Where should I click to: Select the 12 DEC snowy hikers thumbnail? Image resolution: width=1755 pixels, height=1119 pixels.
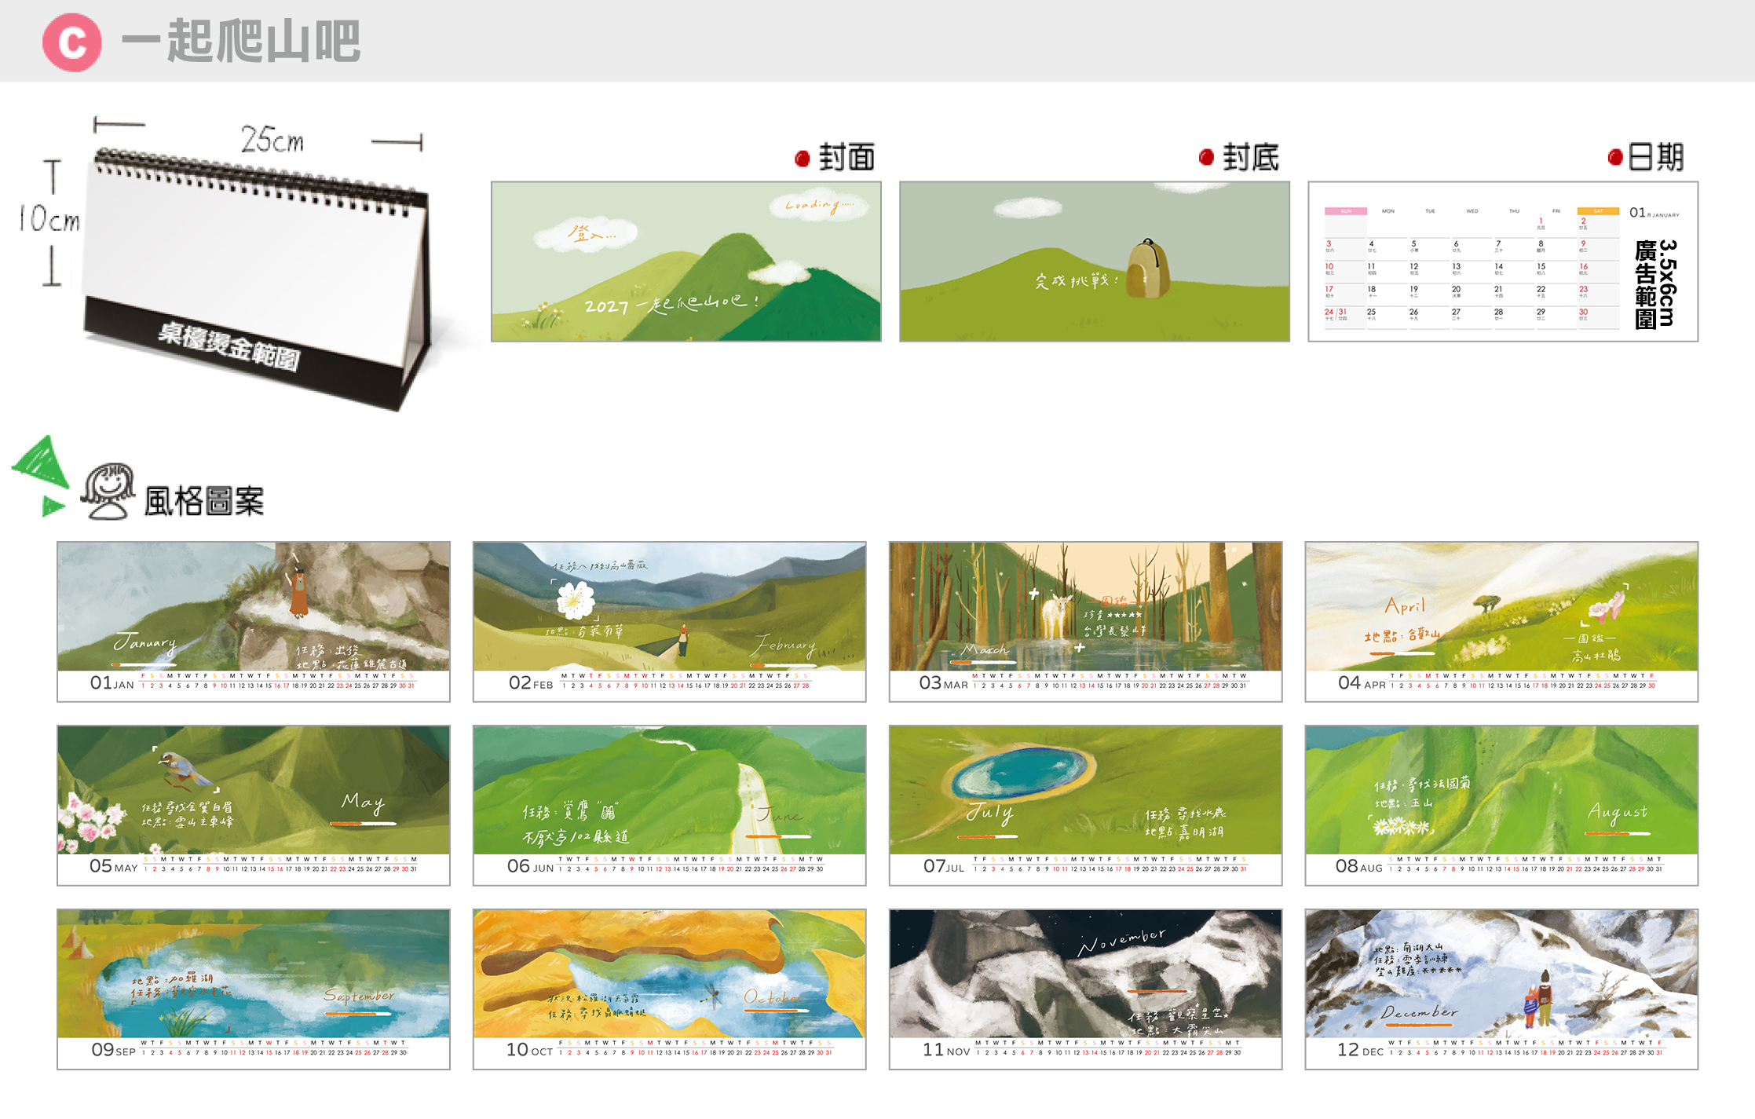click(x=1502, y=989)
